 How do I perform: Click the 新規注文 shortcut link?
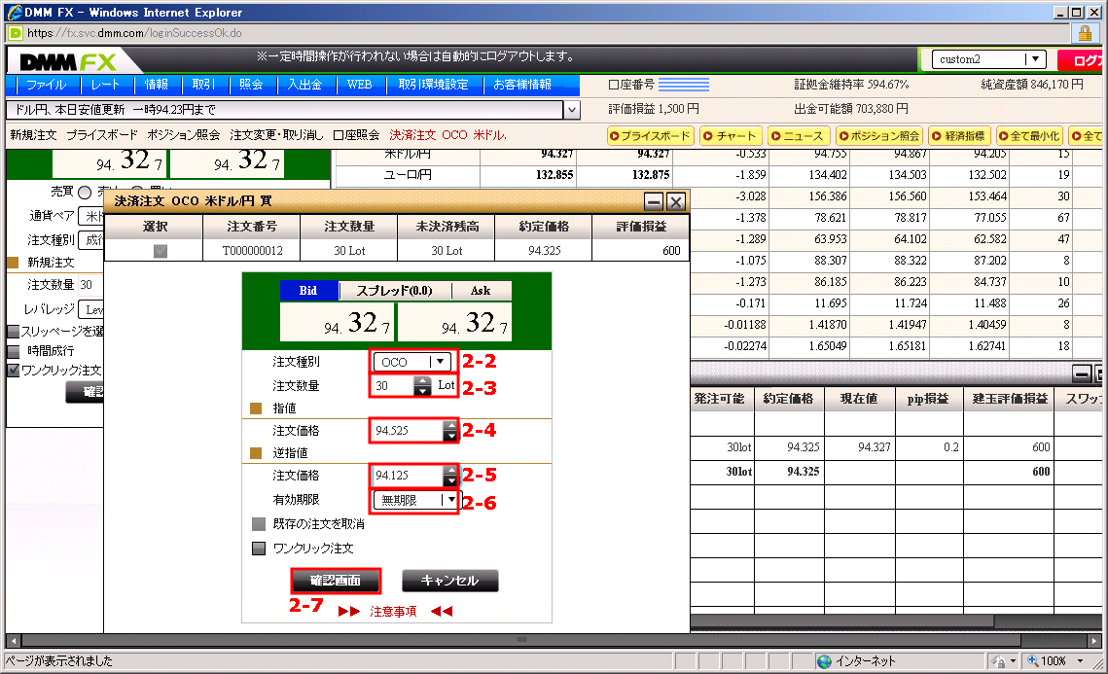[33, 135]
